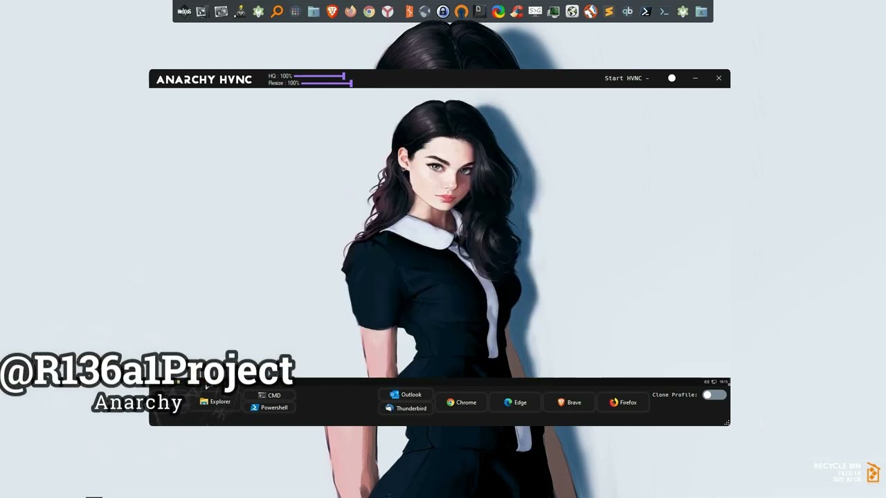Launch Sublime Text from the dock
This screenshot has width=886, height=498.
coord(609,11)
